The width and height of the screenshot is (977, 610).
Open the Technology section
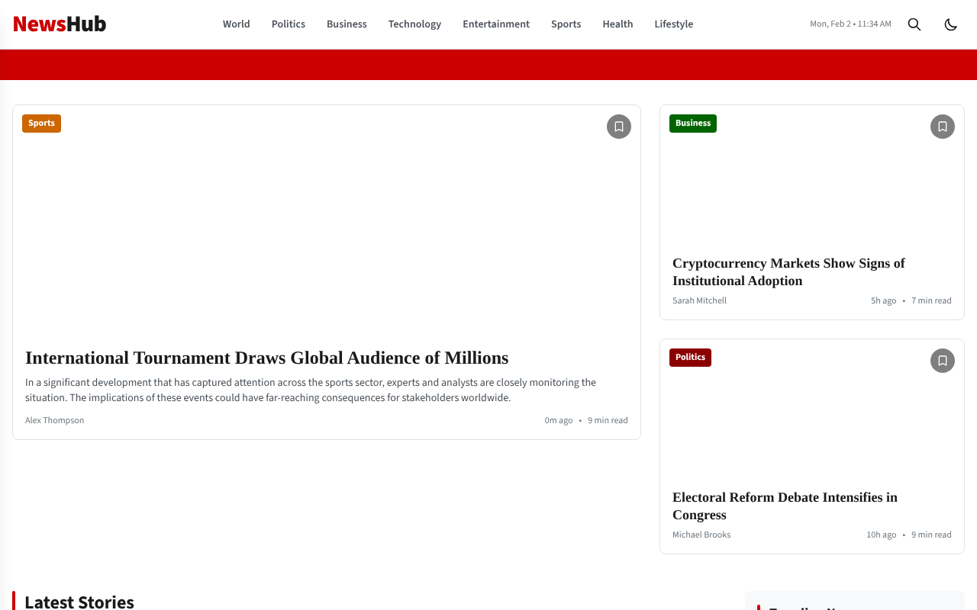pos(414,24)
